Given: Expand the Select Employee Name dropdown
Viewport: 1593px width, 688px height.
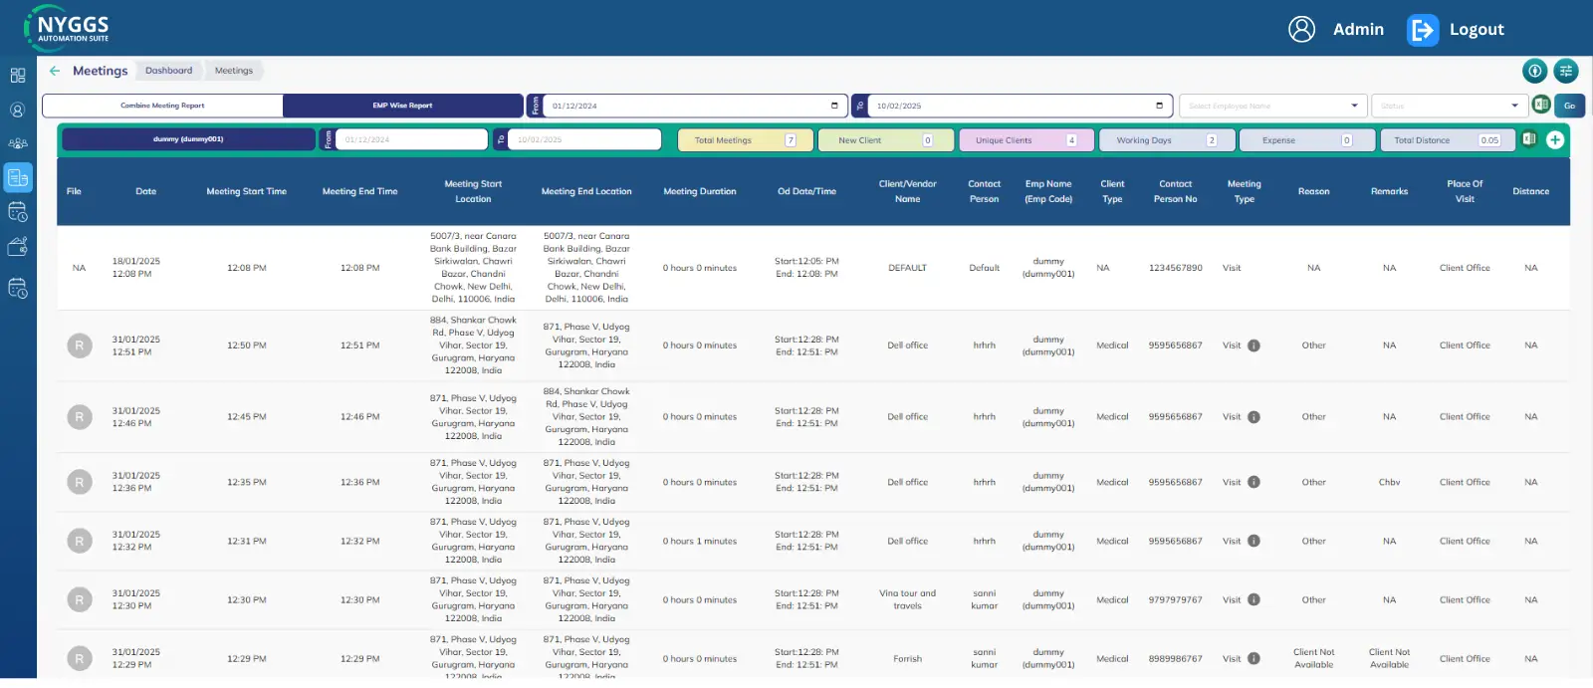Looking at the screenshot, I should (x=1272, y=106).
